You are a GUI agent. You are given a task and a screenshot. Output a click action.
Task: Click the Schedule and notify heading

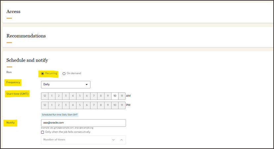27,60
